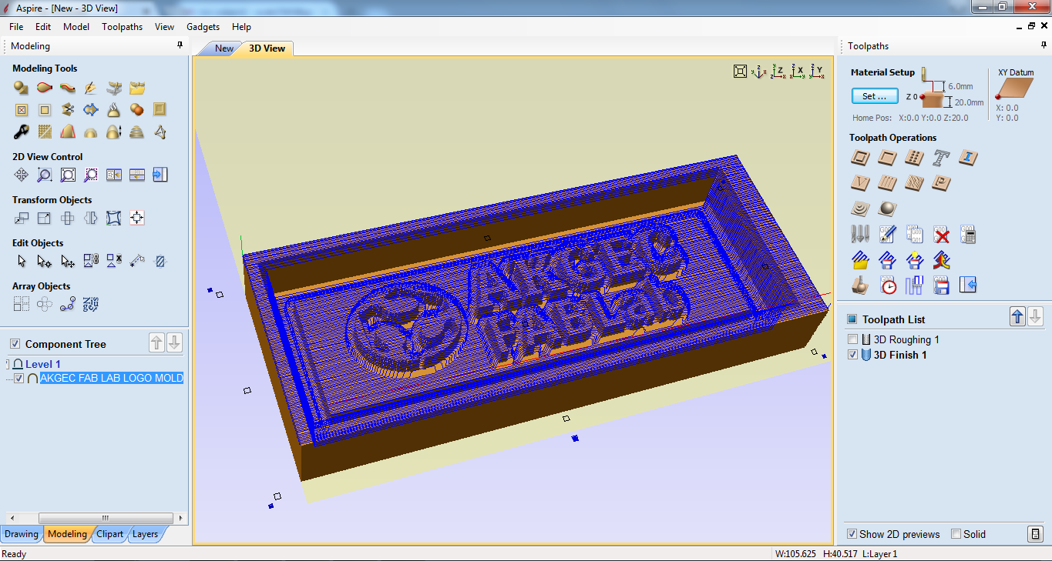Screen dimensions: 1052x561
Task: Choose the arrow Selection tool in Edit Objects
Action: click(x=21, y=261)
